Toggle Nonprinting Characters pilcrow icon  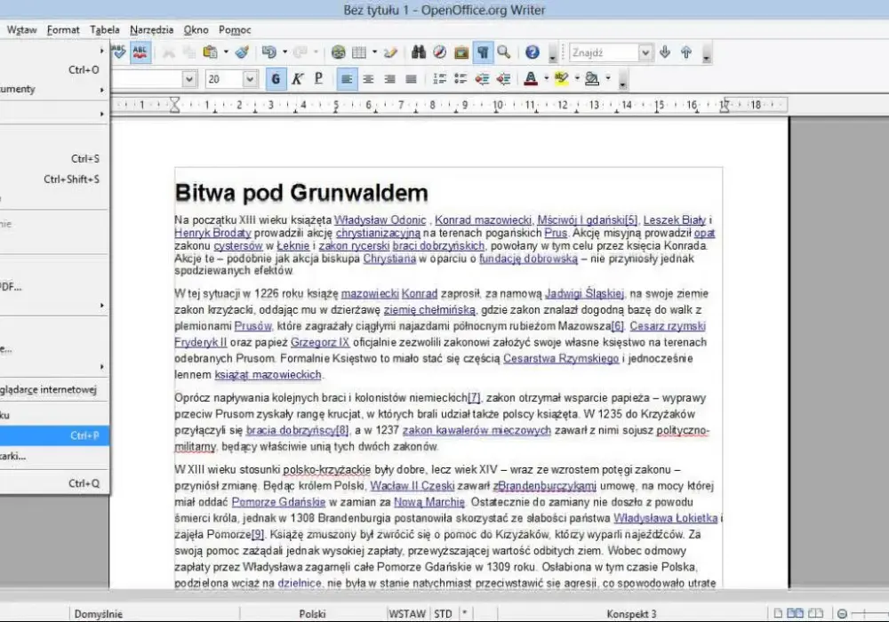483,52
